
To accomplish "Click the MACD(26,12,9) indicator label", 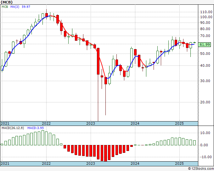I will [x=13, y=128].
